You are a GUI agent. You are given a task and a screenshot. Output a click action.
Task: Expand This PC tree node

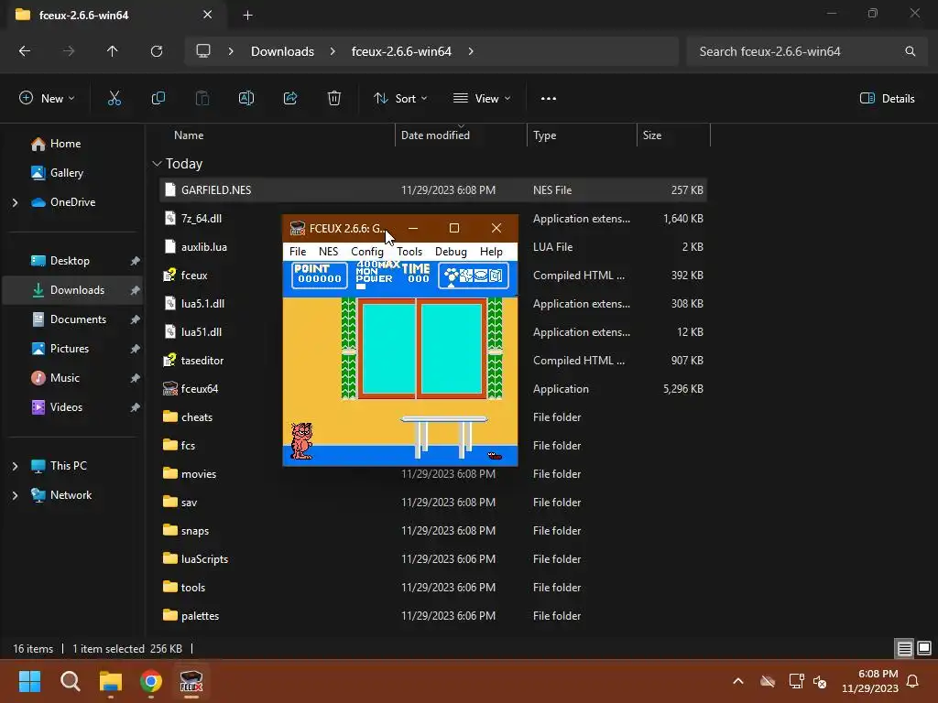click(x=15, y=466)
